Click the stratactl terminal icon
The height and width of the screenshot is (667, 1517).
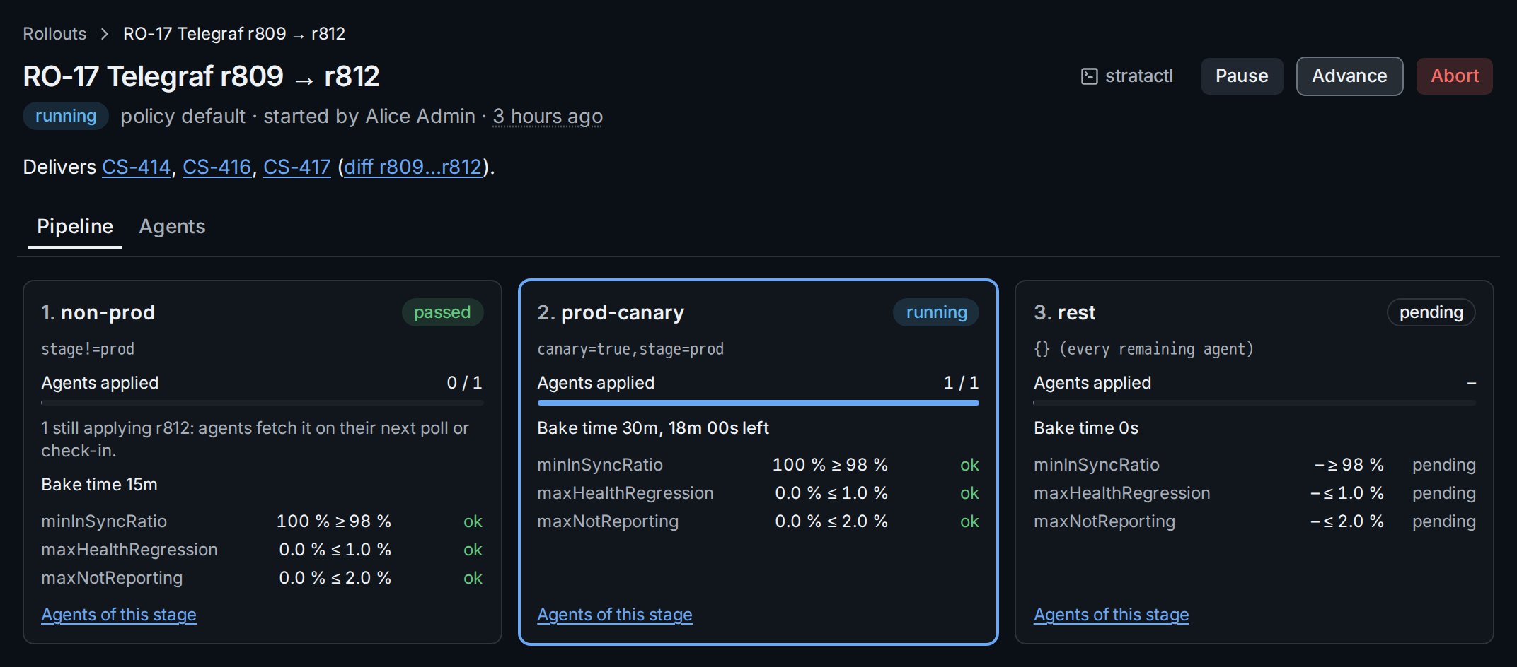coord(1090,76)
